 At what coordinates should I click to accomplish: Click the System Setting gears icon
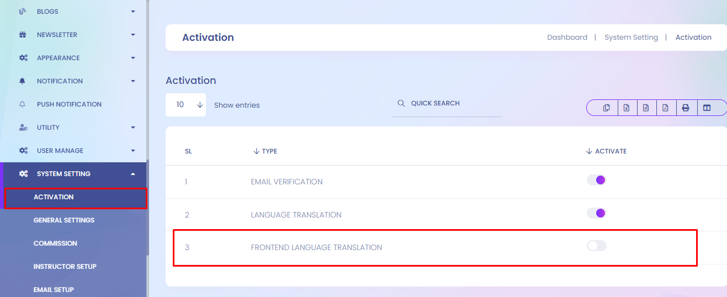click(x=23, y=174)
